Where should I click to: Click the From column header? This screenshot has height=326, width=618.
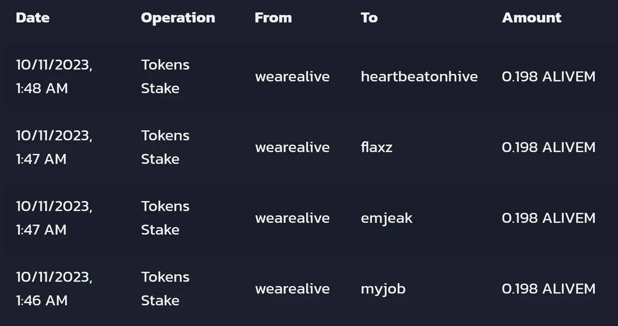tap(273, 18)
